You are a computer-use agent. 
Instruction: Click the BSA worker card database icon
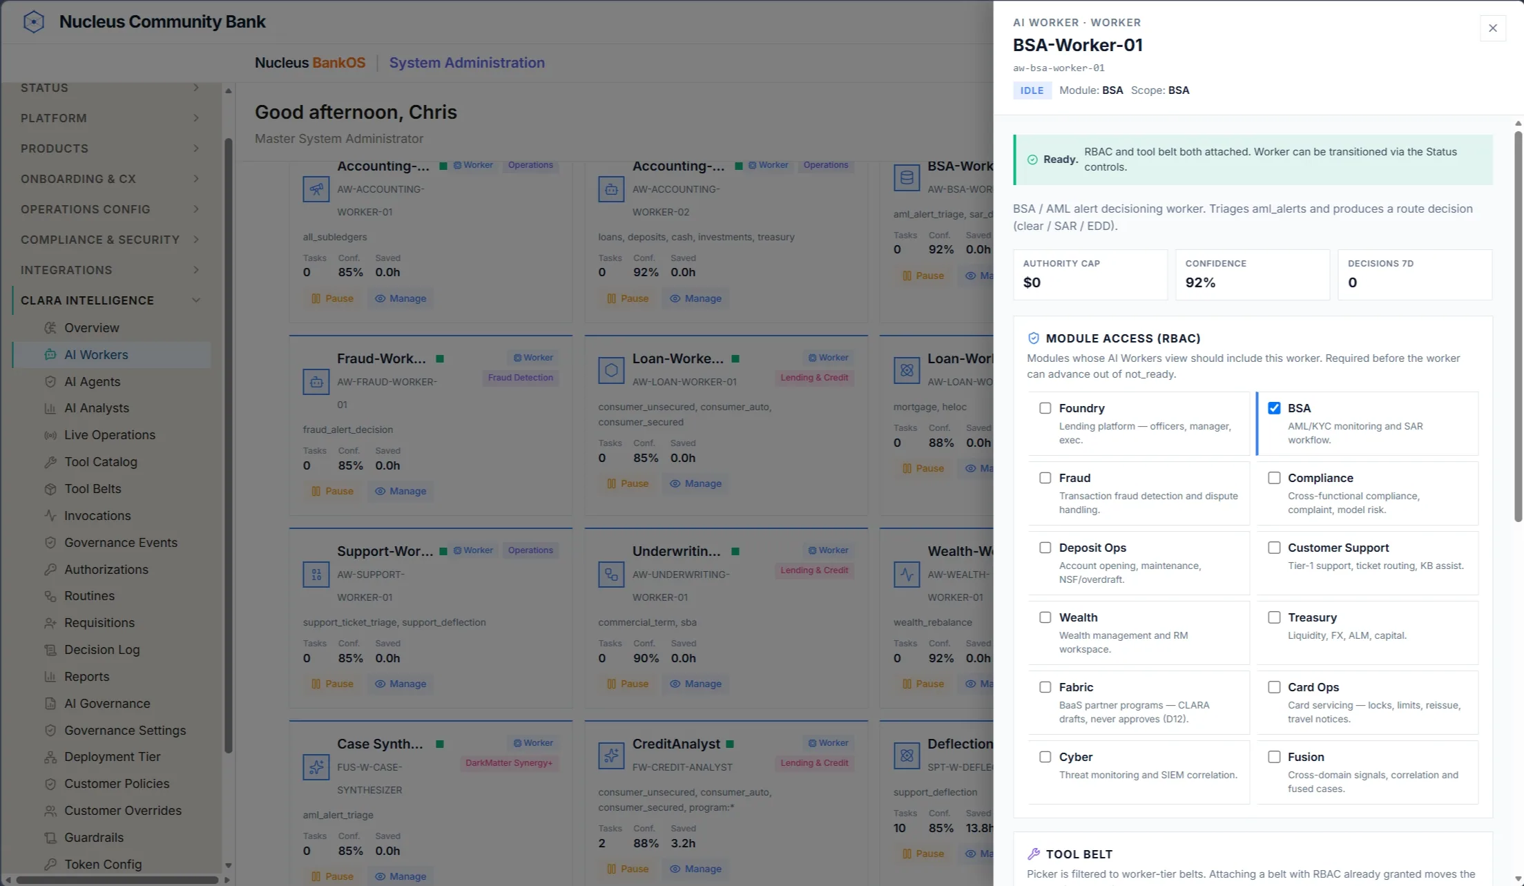point(907,177)
